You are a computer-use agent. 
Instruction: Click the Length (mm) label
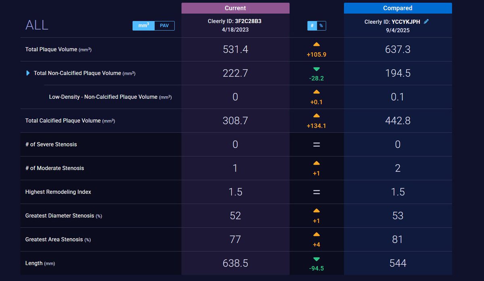click(x=40, y=263)
